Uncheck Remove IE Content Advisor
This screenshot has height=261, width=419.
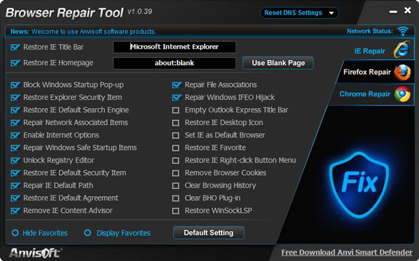[15, 211]
